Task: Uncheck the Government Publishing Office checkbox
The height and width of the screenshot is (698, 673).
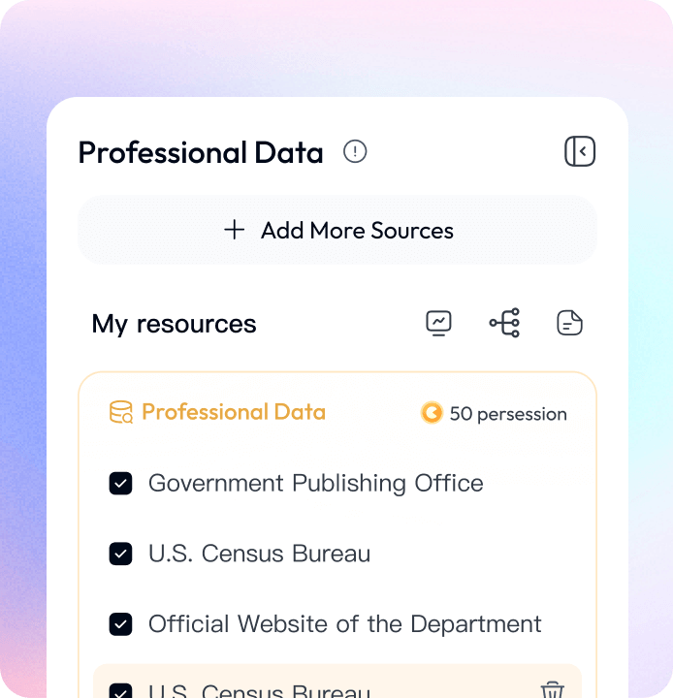Action: [121, 484]
